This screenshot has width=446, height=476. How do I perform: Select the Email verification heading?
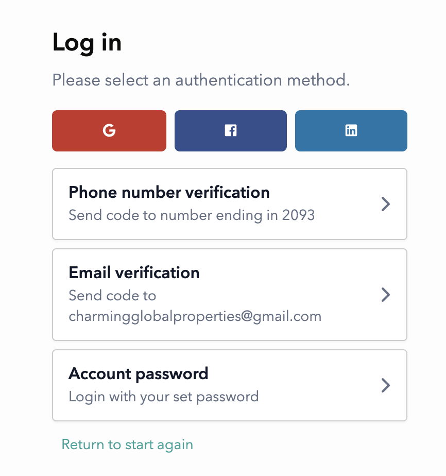[134, 273]
